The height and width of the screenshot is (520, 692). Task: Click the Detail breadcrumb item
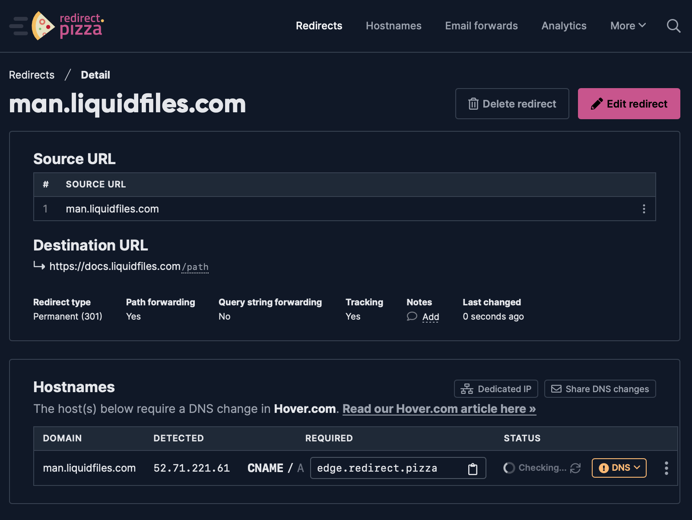pos(95,75)
